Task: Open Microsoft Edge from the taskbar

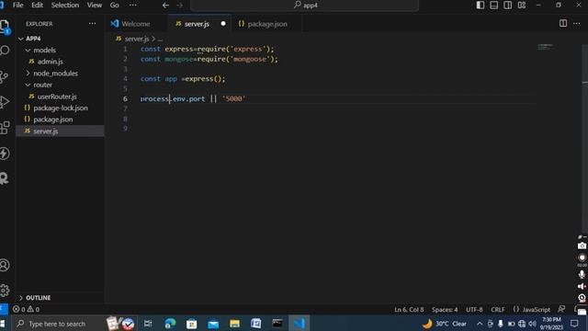Action: (170, 324)
